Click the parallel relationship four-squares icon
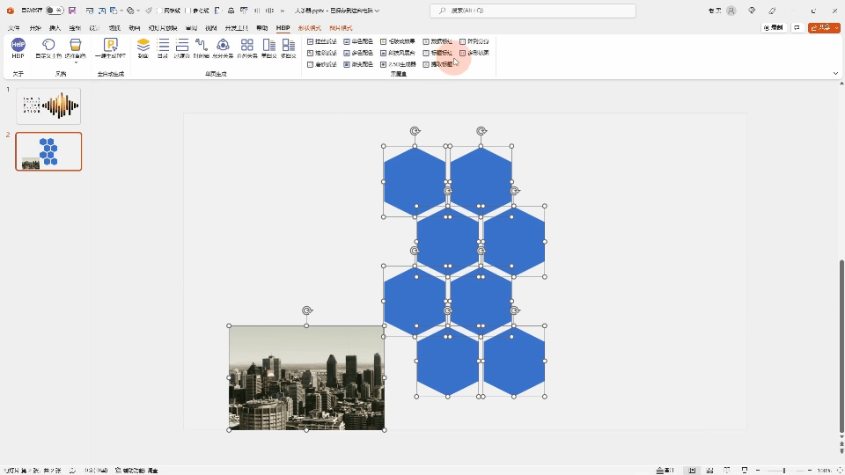845x475 pixels. coord(246,45)
